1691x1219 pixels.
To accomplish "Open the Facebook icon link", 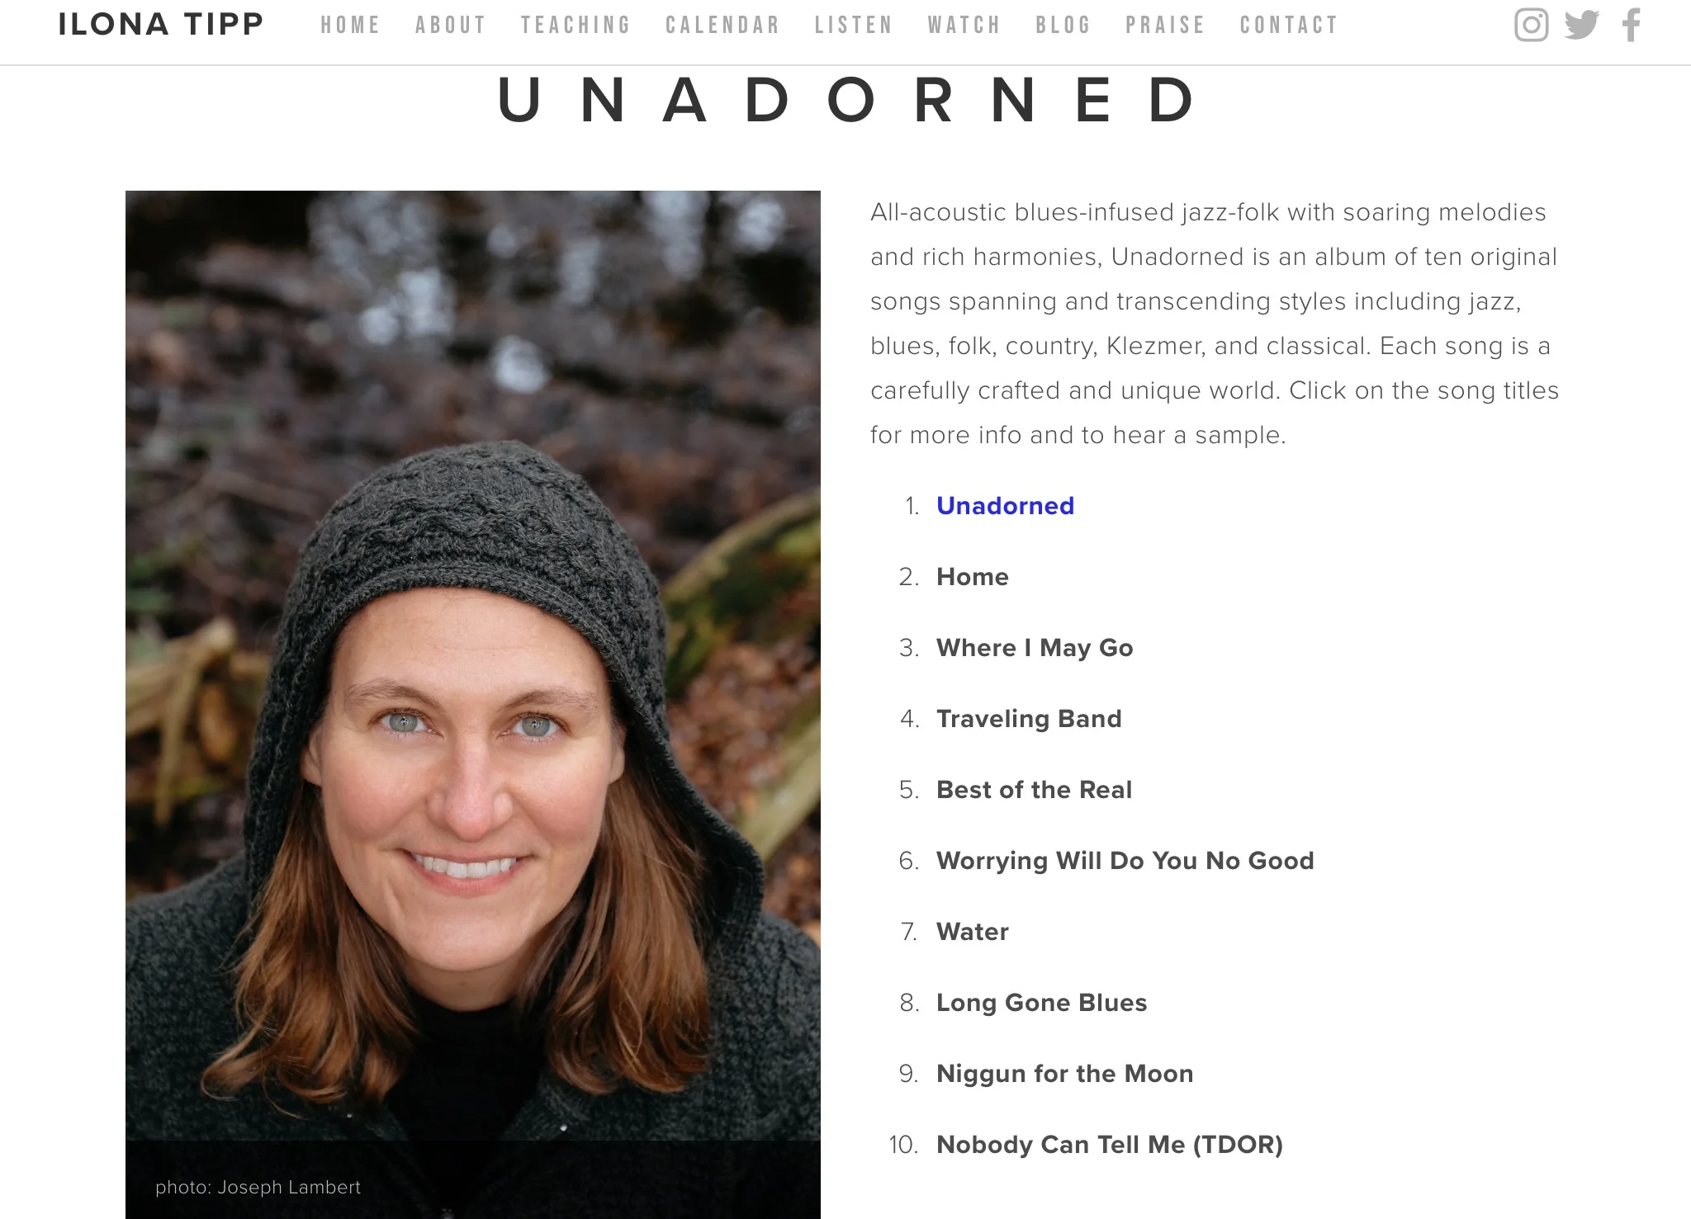I will [1632, 25].
